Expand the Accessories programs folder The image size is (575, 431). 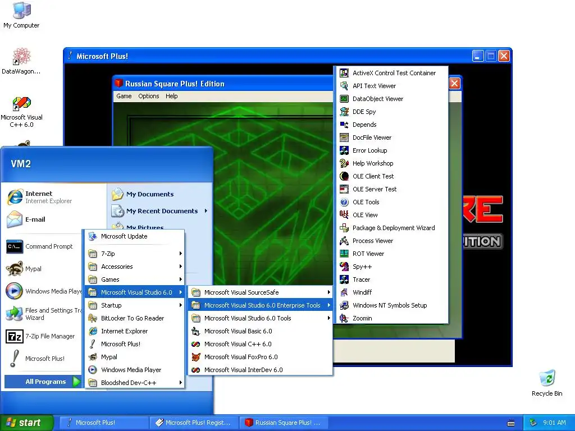coord(135,267)
